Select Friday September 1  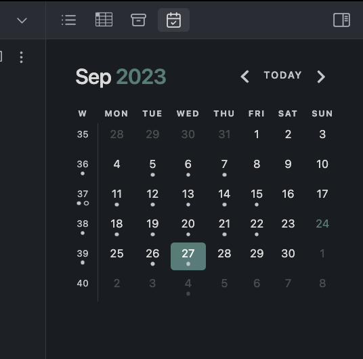pos(257,134)
